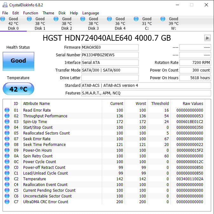Switch to Disk 3 tab label
Image resolution: width=214 pixels, height=214 pixels.
(x=93, y=28)
